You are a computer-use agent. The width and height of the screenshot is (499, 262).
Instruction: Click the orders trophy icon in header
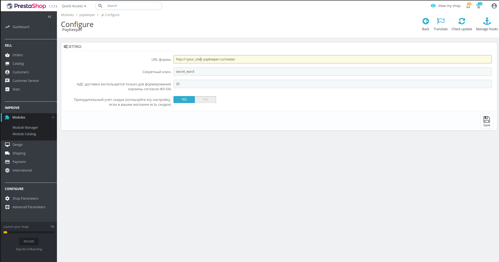[x=478, y=6]
